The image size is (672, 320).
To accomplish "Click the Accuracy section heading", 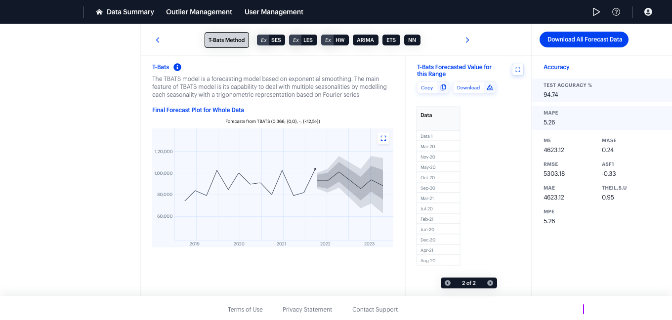I will tap(556, 67).
